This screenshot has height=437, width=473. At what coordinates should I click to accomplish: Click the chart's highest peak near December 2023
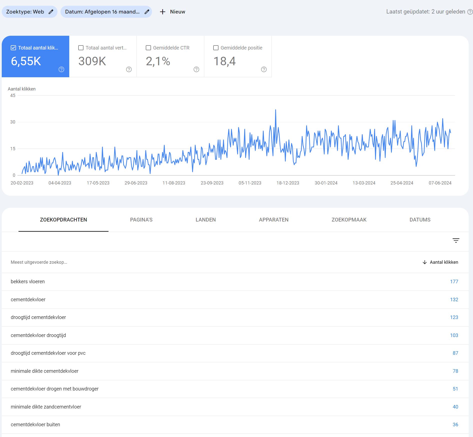pyautogui.click(x=275, y=110)
